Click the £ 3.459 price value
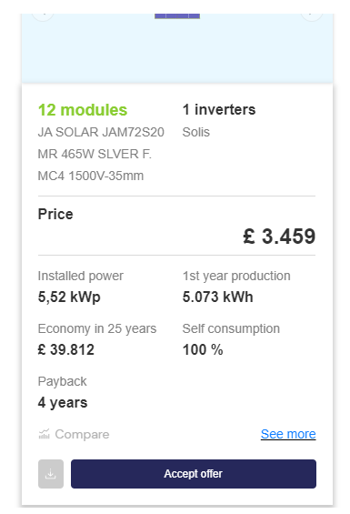This screenshot has width=350, height=514. pos(279,236)
